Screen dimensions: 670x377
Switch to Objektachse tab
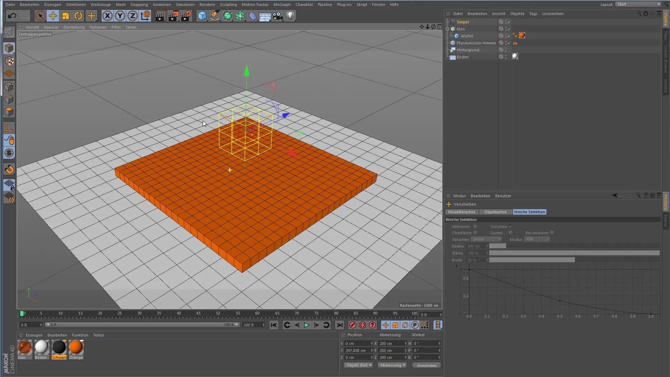tap(496, 212)
